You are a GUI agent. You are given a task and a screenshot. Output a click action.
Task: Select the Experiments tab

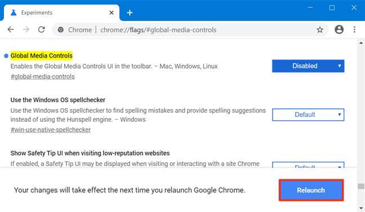pyautogui.click(x=61, y=12)
